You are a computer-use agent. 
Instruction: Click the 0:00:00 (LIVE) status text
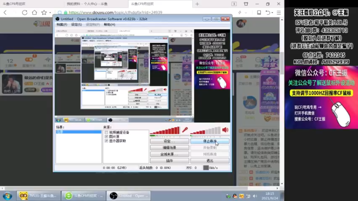tap(115, 168)
